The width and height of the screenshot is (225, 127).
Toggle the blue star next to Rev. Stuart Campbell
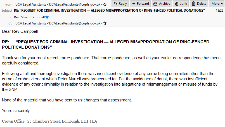[47, 17]
